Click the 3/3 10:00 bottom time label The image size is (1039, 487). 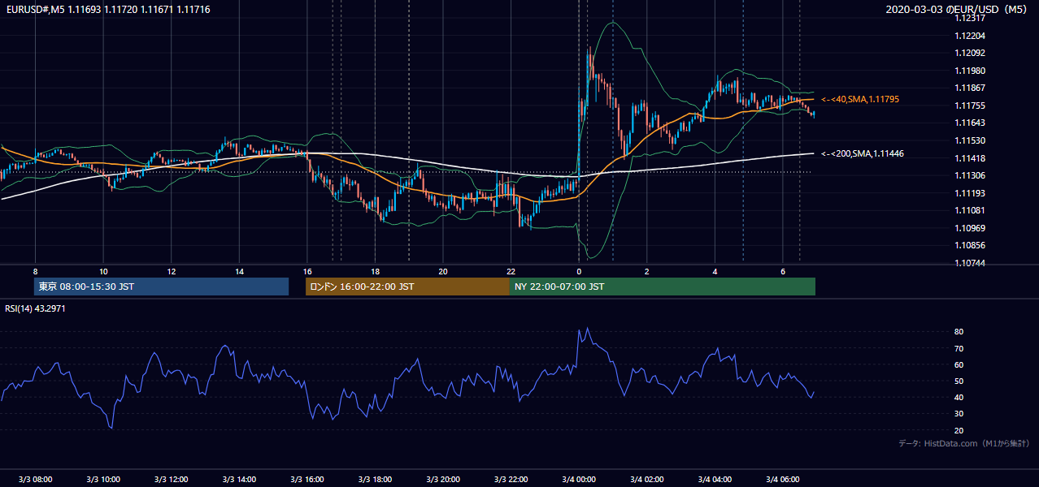tap(103, 479)
